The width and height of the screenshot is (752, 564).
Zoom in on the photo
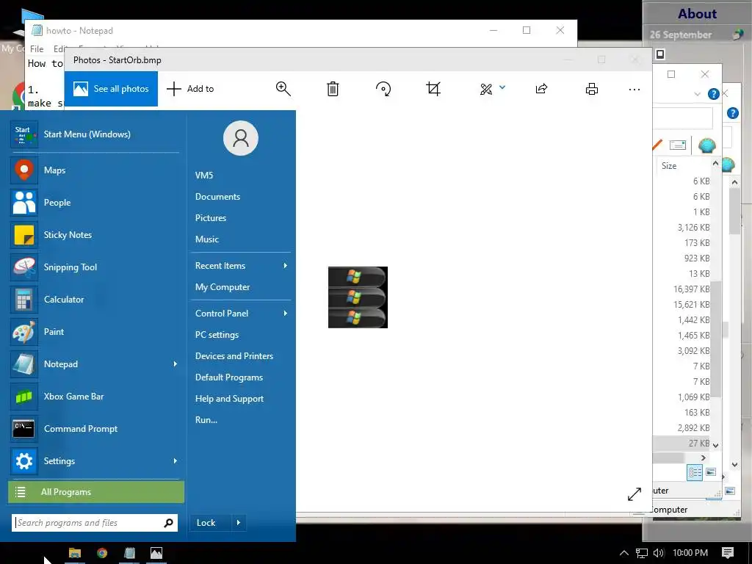283,89
